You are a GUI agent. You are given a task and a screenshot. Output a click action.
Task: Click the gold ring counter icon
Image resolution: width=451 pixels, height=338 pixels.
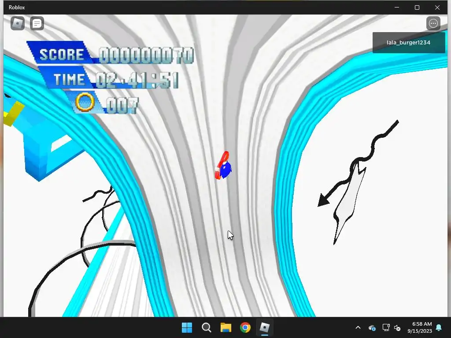[85, 102]
